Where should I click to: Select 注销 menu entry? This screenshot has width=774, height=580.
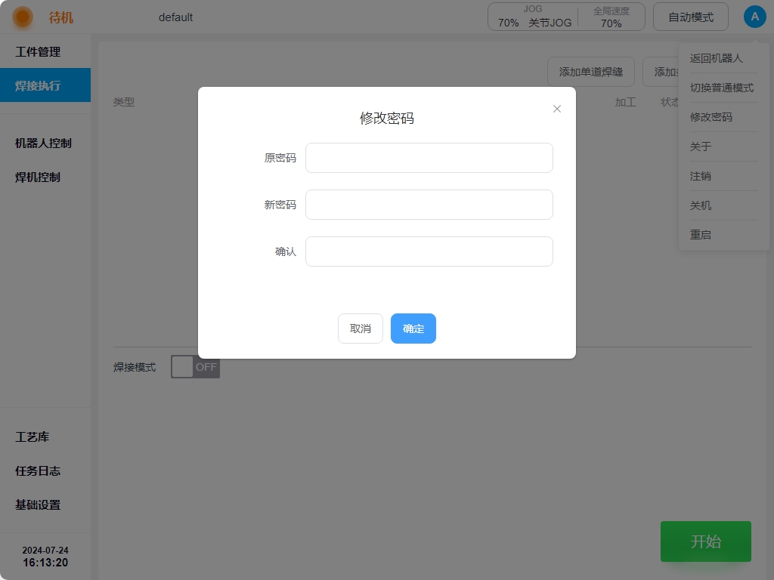pos(701,176)
